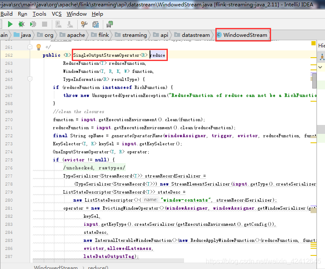Click RichFunction on line 266
The image size is (325, 269).
point(150,87)
